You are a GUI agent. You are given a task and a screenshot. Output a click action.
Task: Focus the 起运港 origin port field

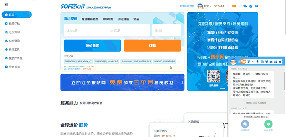click(85, 30)
